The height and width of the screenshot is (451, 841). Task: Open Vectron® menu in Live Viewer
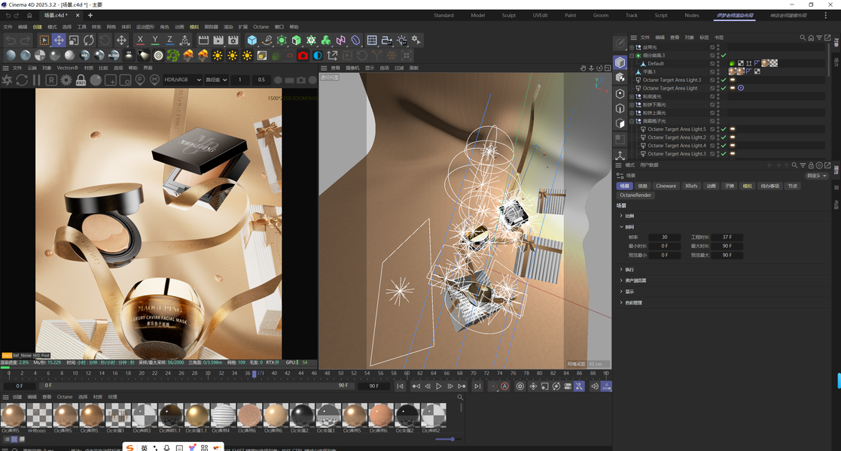click(x=67, y=68)
